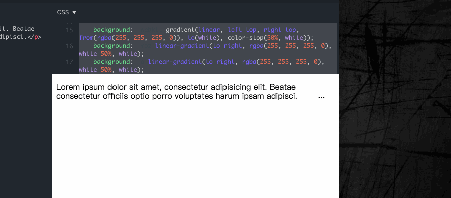451x198 pixels.
Task: Click the closing '</p>' tag in HTML panel
Action: coord(35,37)
